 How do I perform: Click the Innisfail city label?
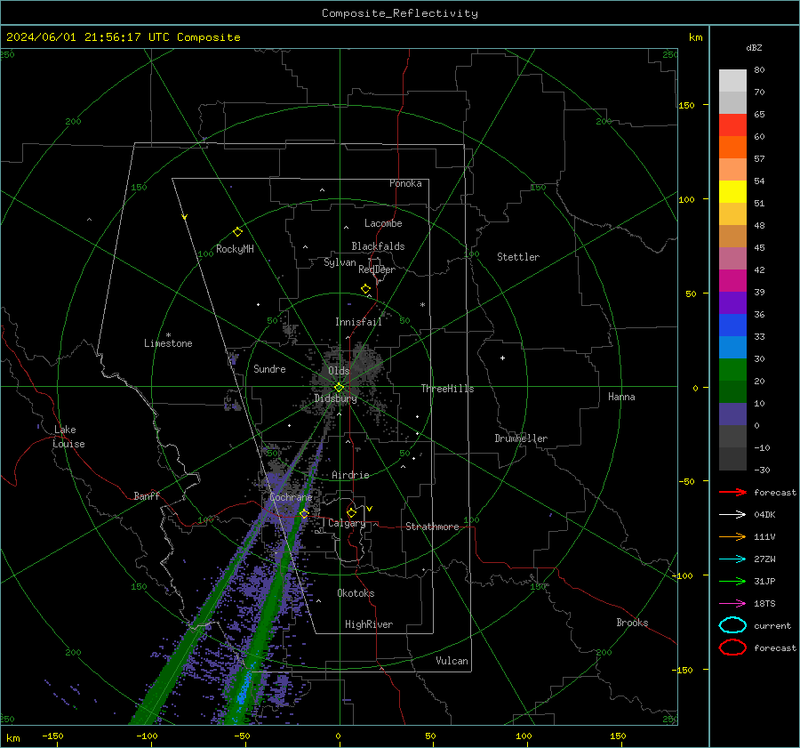pyautogui.click(x=358, y=322)
